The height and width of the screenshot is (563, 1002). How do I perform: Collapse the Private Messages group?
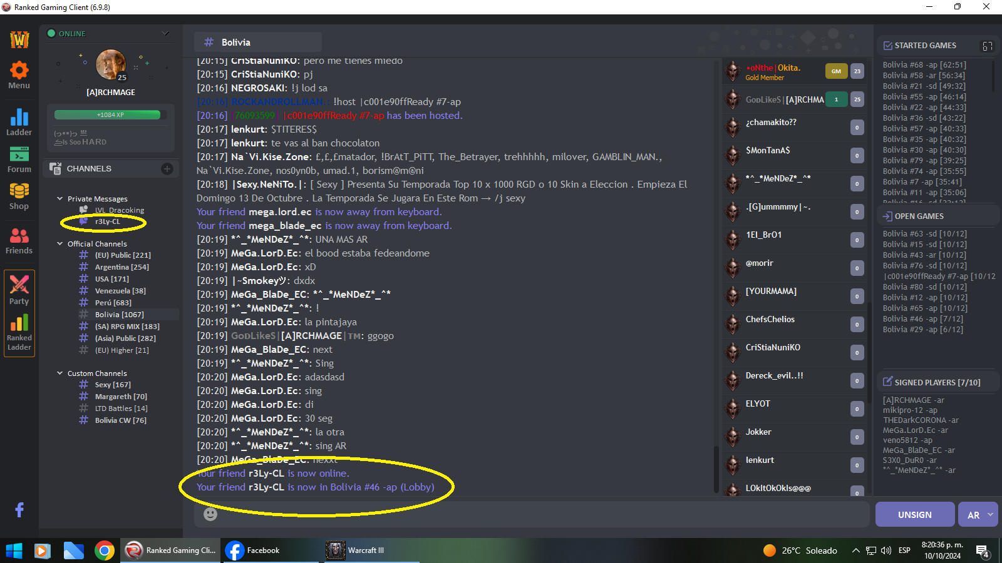pos(60,199)
